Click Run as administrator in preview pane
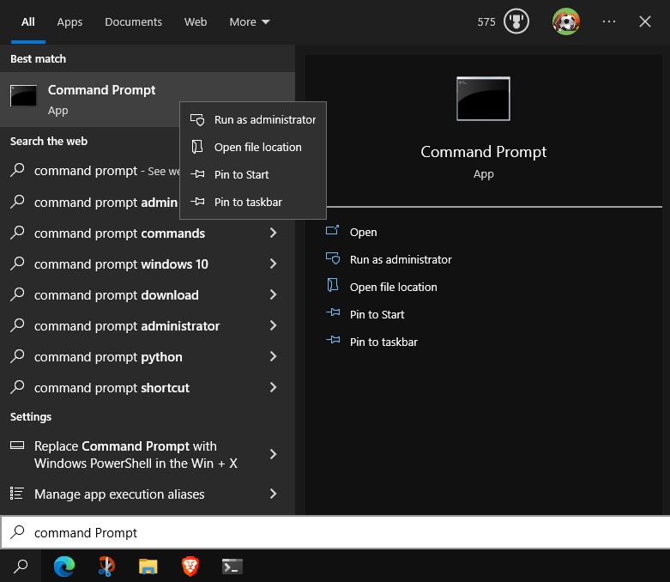Viewport: 670px width, 582px height. tap(401, 259)
